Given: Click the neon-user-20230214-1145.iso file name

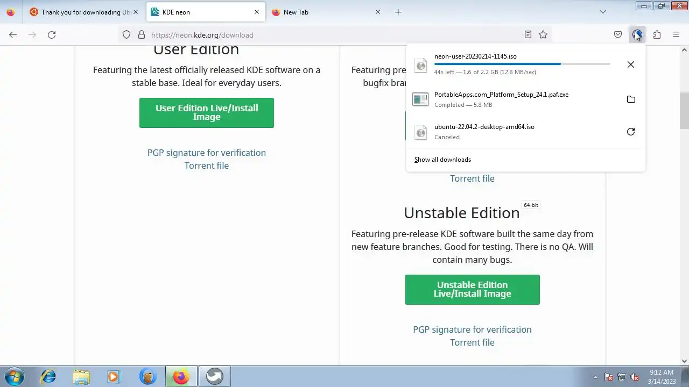Looking at the screenshot, I should click(x=475, y=56).
